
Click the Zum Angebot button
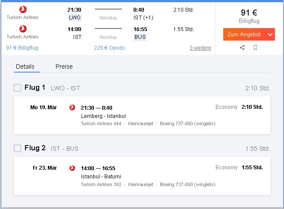(x=244, y=34)
